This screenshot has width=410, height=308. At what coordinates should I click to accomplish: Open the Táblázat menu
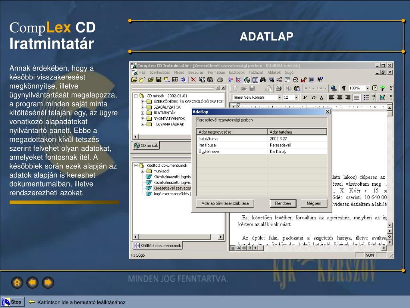tap(256, 72)
